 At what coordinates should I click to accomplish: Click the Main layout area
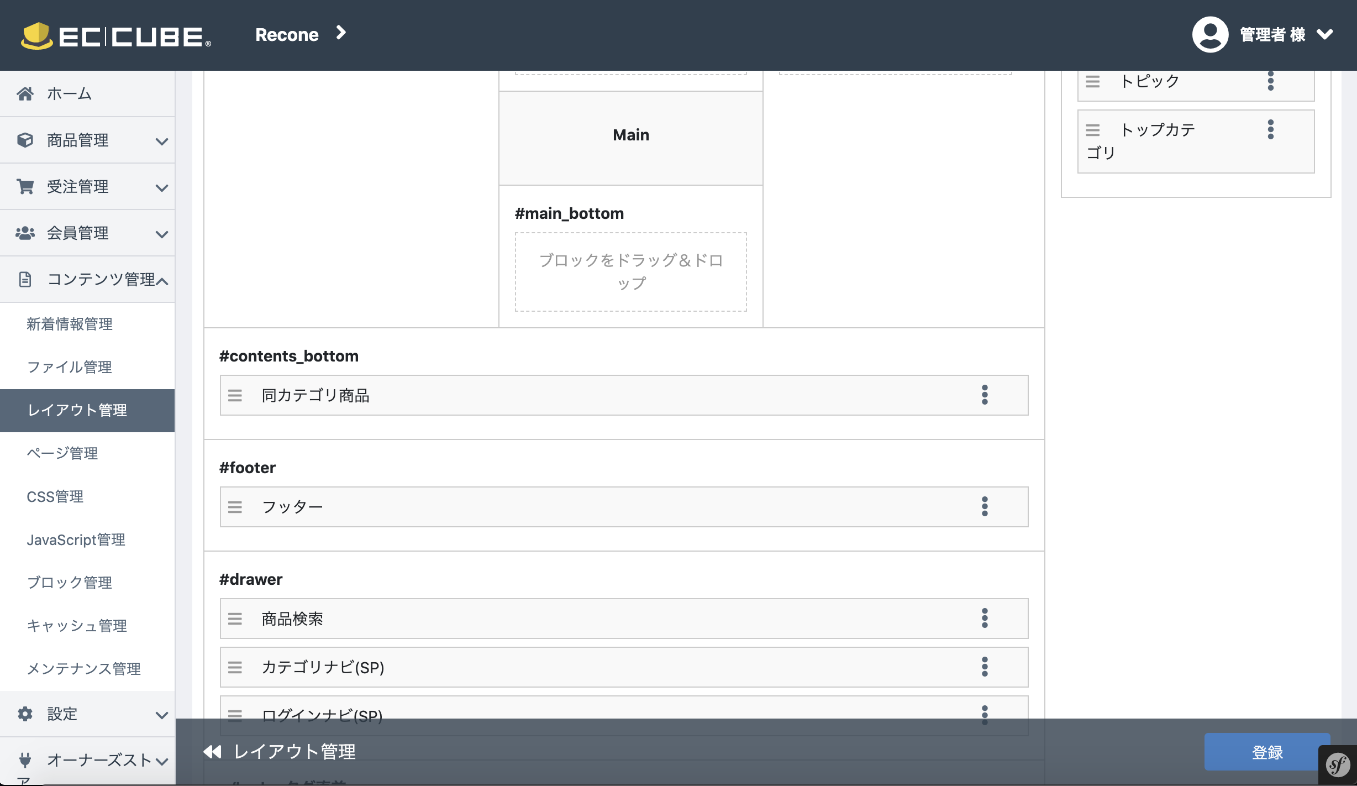[631, 138]
